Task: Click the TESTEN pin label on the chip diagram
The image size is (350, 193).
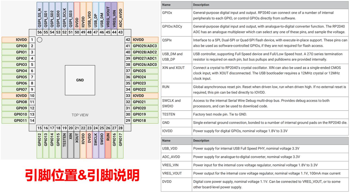Action: 65,145
